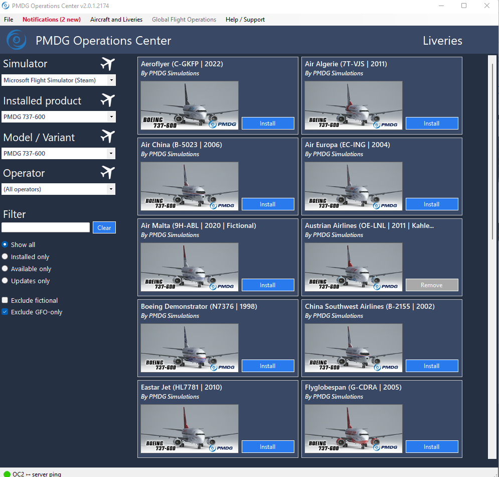Select the Show all radio button
Viewport: 499px width, 477px height.
tap(5, 245)
